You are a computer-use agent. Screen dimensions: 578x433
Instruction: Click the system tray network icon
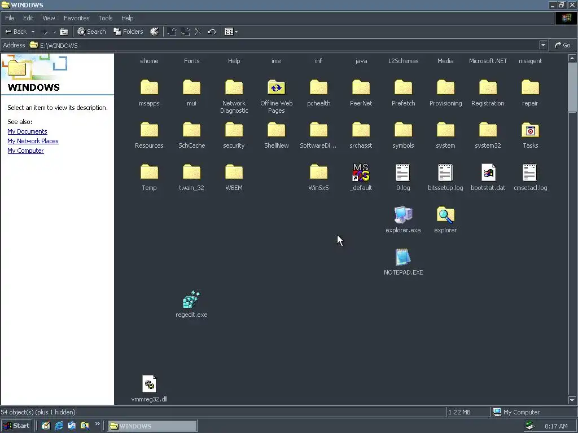click(x=530, y=426)
